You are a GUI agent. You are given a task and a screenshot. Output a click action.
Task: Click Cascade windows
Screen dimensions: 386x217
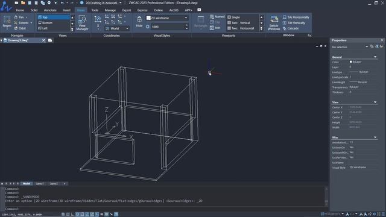(291, 28)
